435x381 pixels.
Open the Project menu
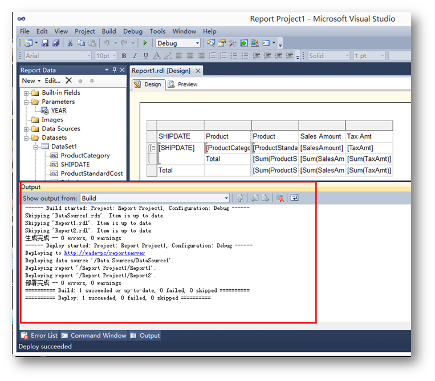84,31
